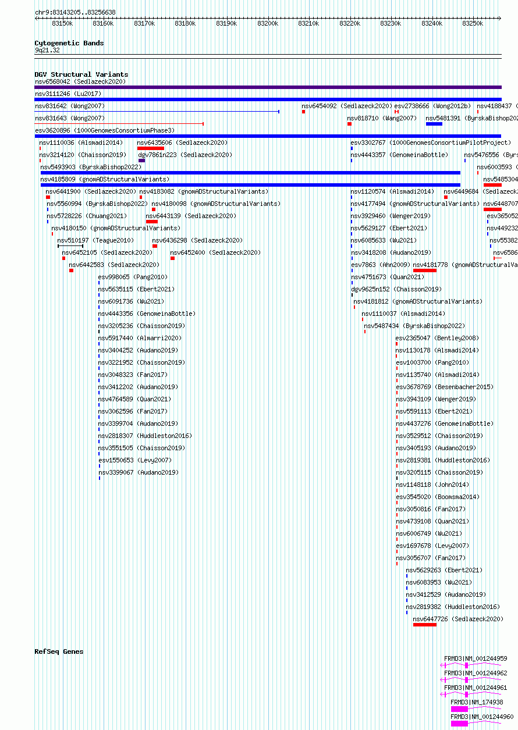Screen dimensions: 518x730
Task: Open esv3302767 (1000GenomesConsortiumPilotProject) variant
Action: (431, 143)
